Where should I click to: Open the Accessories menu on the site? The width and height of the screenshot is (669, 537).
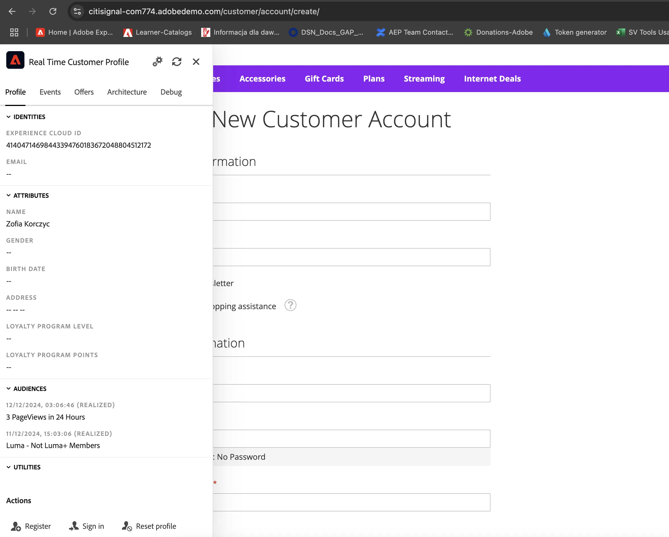point(262,79)
